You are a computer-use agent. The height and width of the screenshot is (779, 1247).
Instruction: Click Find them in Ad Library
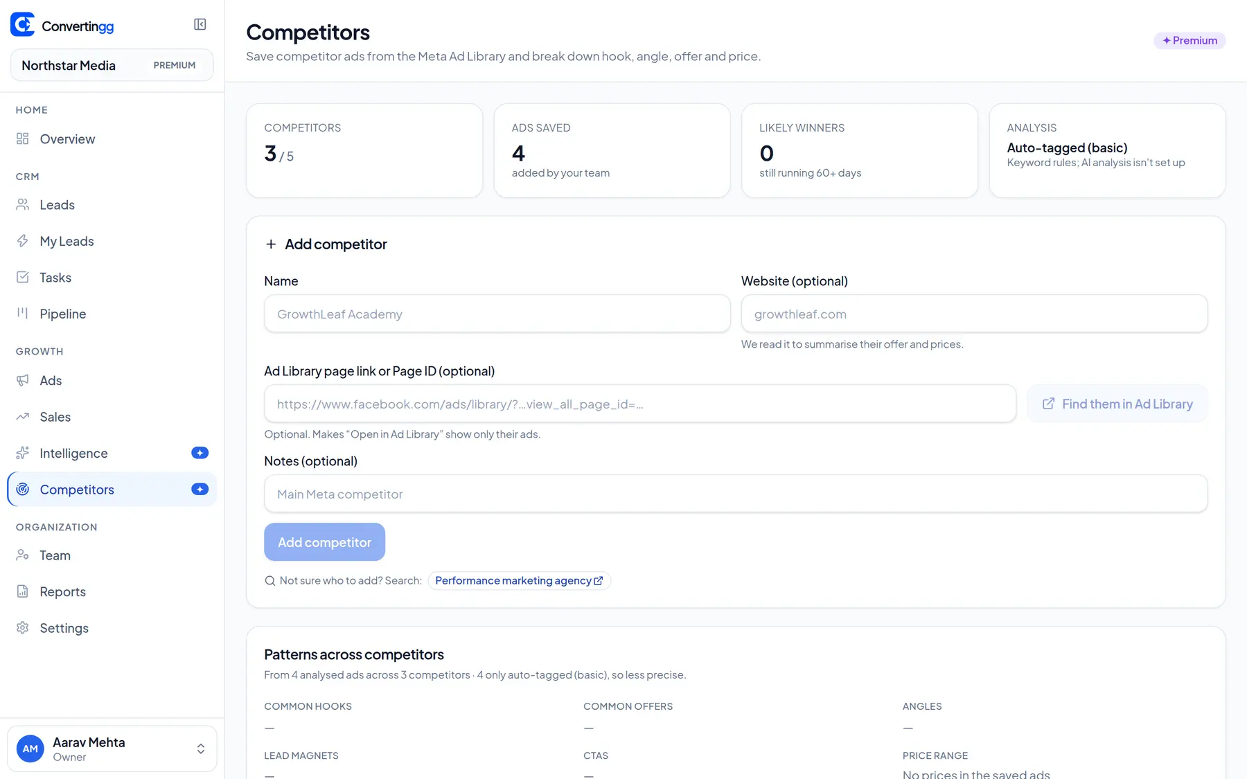(x=1117, y=404)
